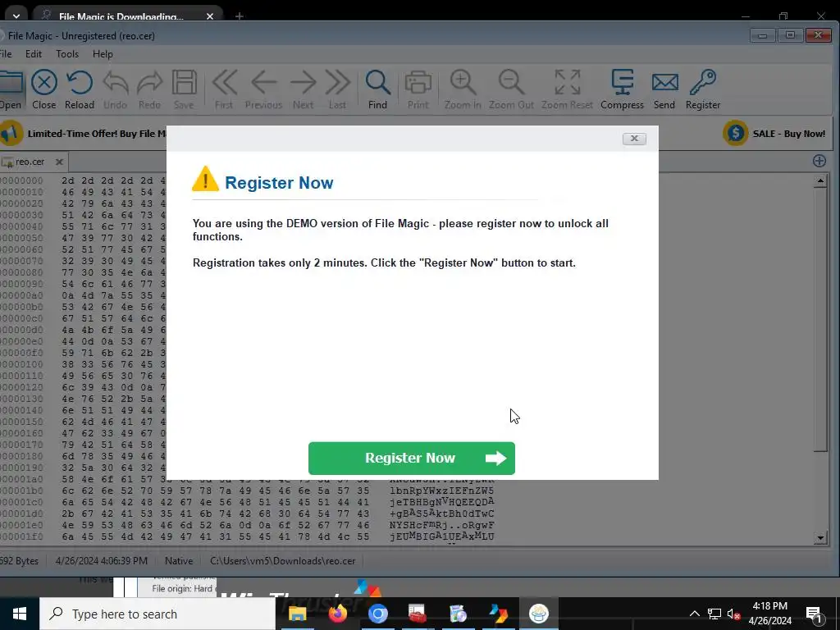Jump to Last page icon
This screenshot has width=840, height=630.
click(x=337, y=89)
